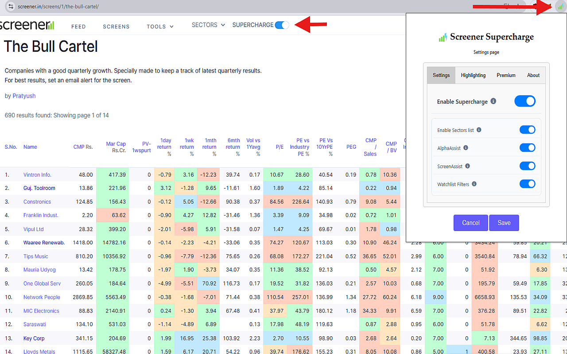Open the Premium tab in settings

pos(506,75)
